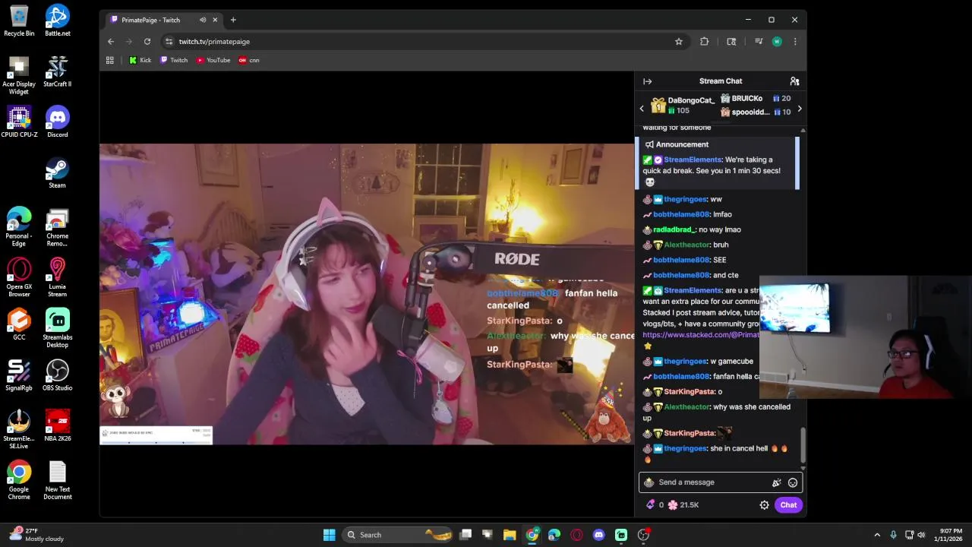
Task: Open Lumia Stream desktop shortcut
Action: coord(57,277)
